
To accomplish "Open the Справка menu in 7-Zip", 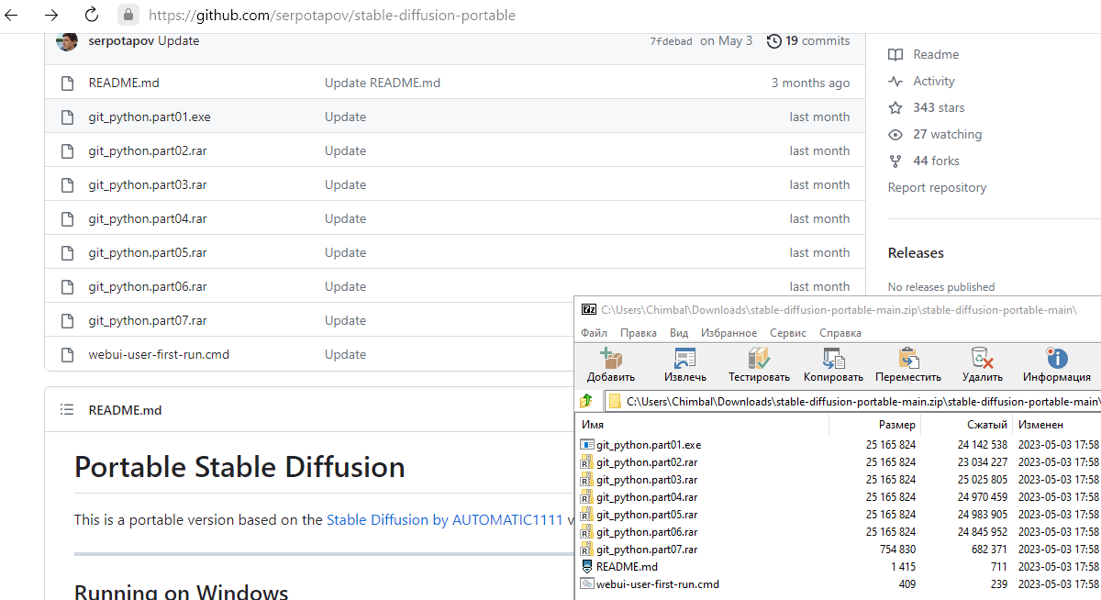I will tap(840, 333).
